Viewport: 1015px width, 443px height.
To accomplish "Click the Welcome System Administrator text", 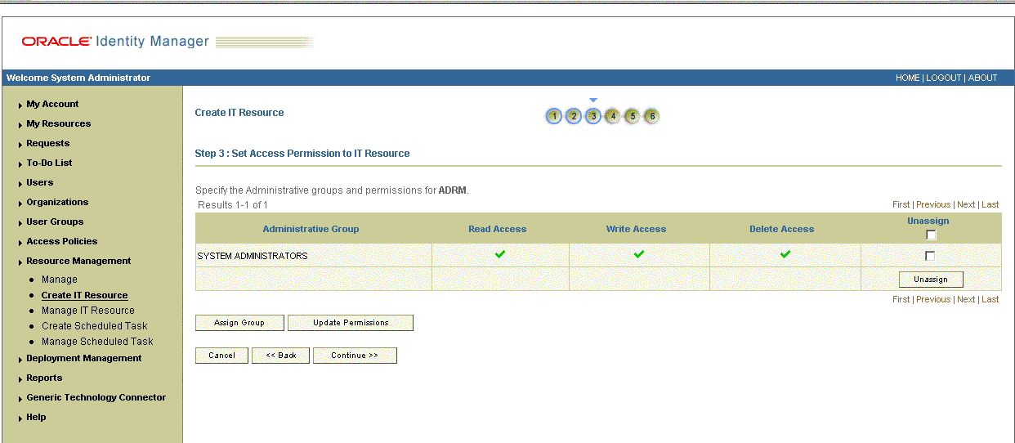I will 78,78.
